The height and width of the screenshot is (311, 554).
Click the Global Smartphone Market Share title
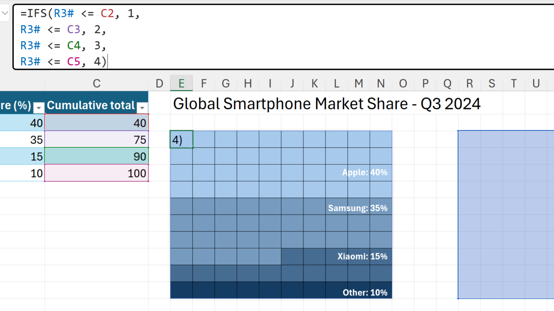327,104
